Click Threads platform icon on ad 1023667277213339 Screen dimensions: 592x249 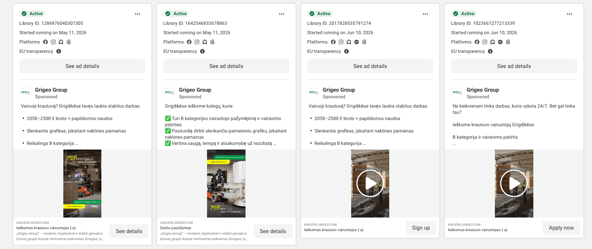(508, 42)
